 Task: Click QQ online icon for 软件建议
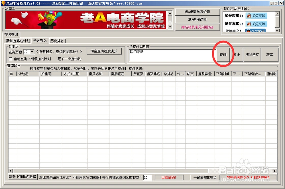(x=255, y=31)
